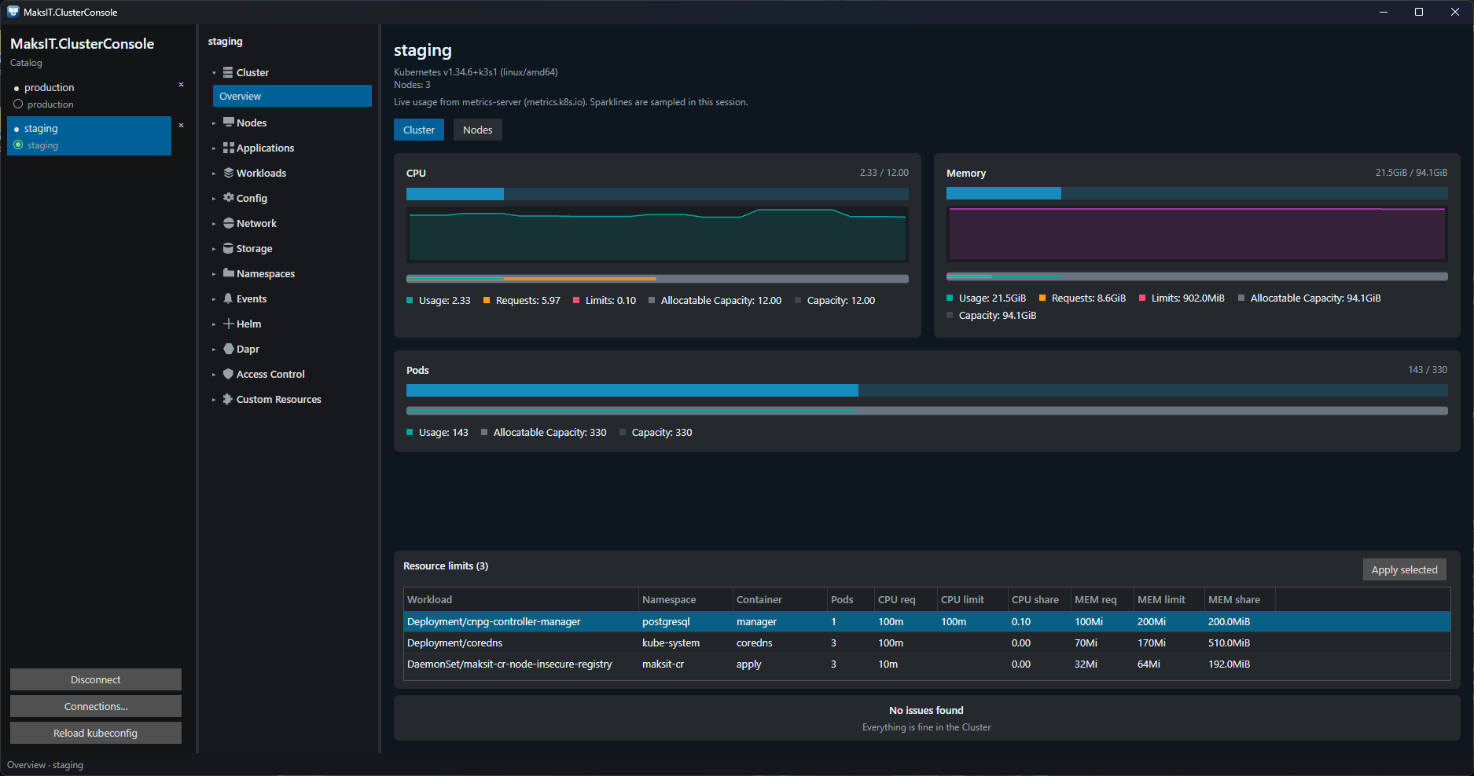Close the production catalog entry
This screenshot has height=776, width=1474.
(x=181, y=85)
